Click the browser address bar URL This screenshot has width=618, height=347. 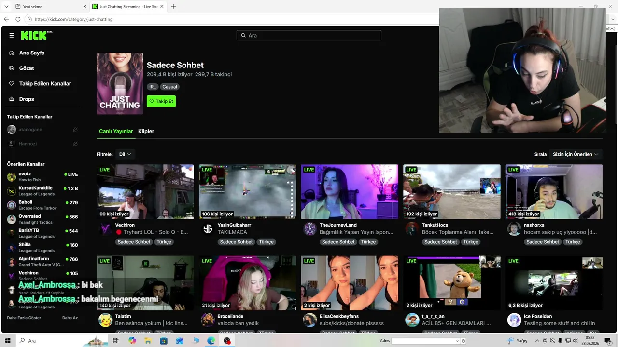click(x=73, y=19)
